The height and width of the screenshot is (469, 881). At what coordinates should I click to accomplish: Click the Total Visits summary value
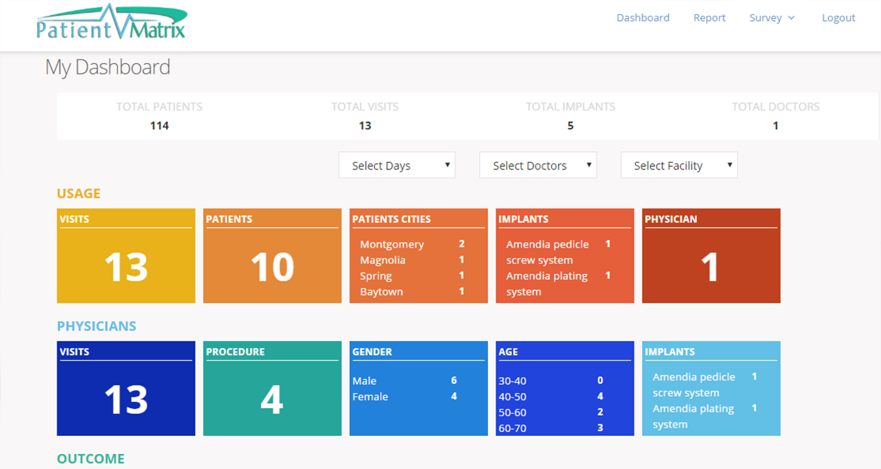[365, 126]
